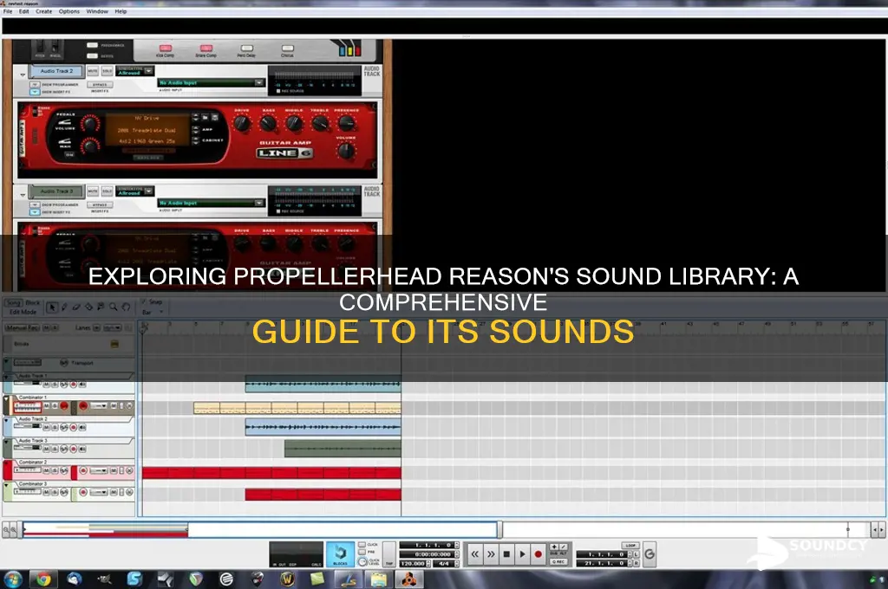Select the Eraser tool
Image resolution: width=888 pixels, height=589 pixels.
tap(76, 307)
